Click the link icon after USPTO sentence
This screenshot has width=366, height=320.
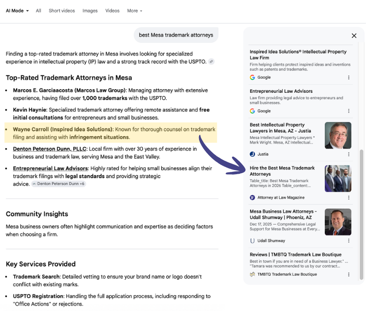211,62
